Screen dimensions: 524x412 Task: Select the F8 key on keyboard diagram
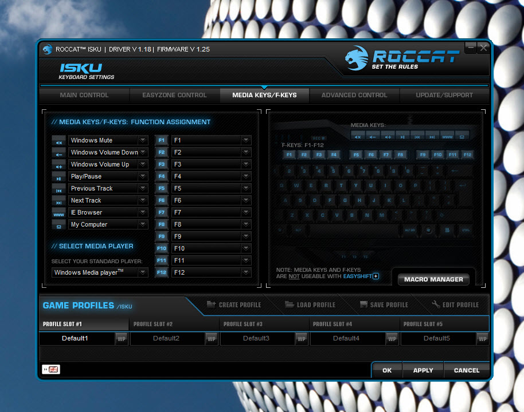click(x=400, y=155)
